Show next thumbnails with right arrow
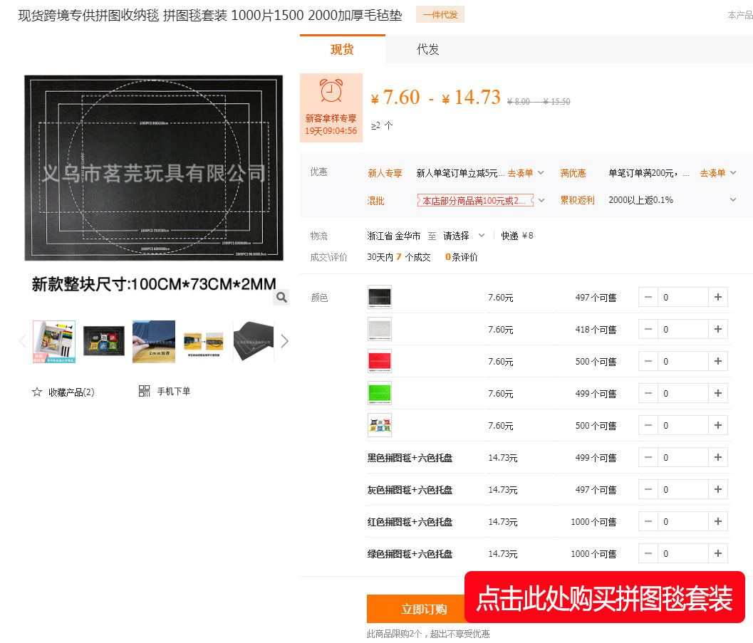753x643 pixels. [285, 341]
